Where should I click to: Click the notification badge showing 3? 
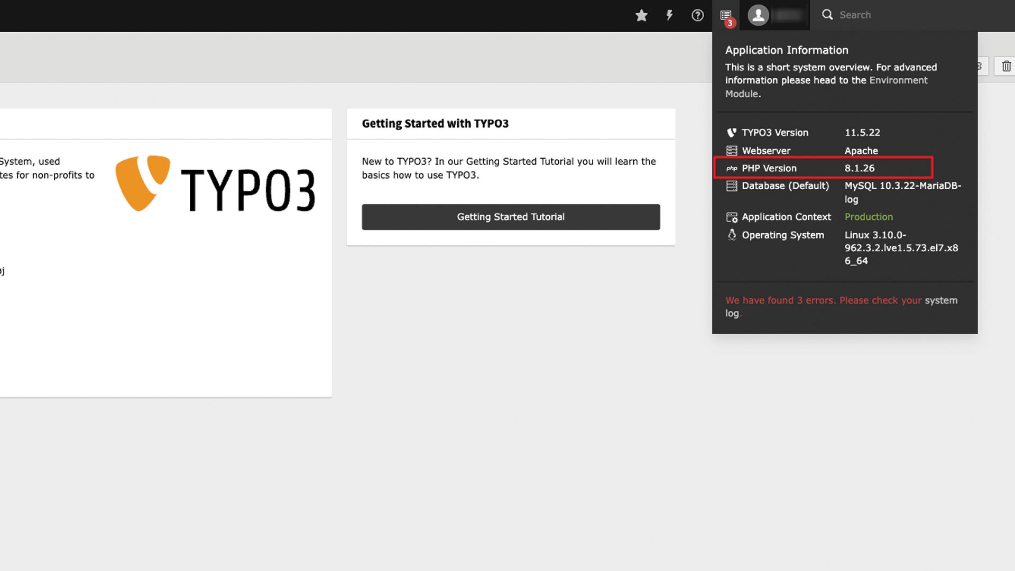tap(730, 23)
